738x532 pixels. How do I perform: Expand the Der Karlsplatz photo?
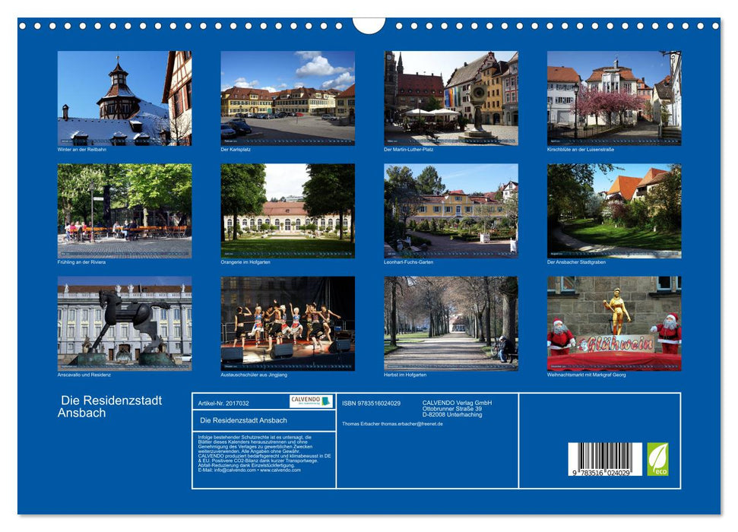pyautogui.click(x=286, y=99)
